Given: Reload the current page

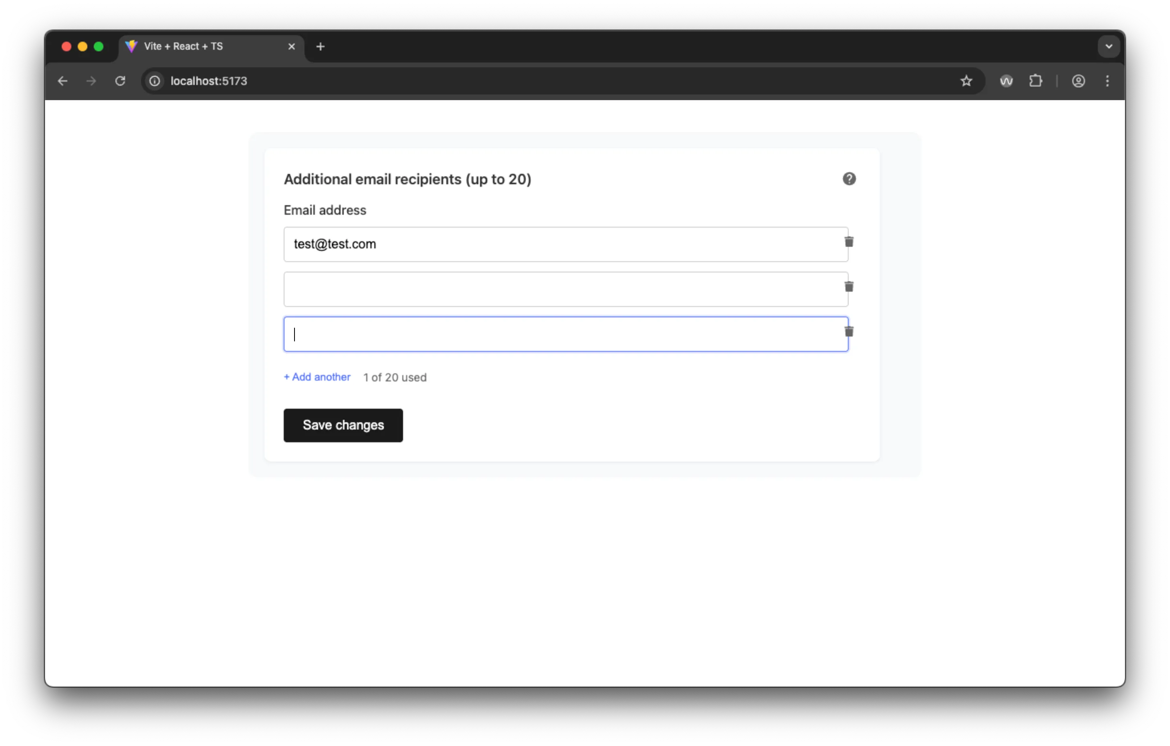Looking at the screenshot, I should pyautogui.click(x=120, y=81).
